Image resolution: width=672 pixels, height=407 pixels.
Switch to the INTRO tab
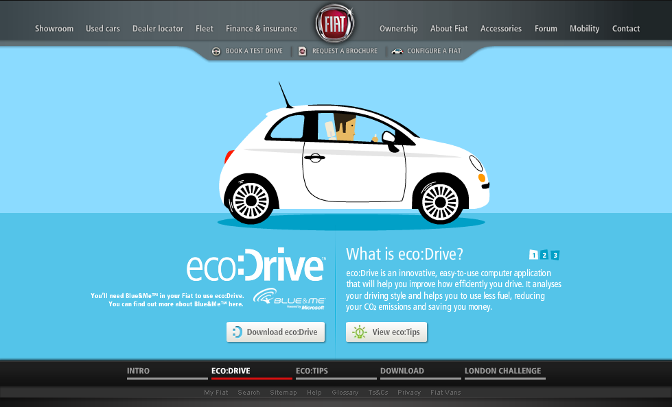point(167,372)
